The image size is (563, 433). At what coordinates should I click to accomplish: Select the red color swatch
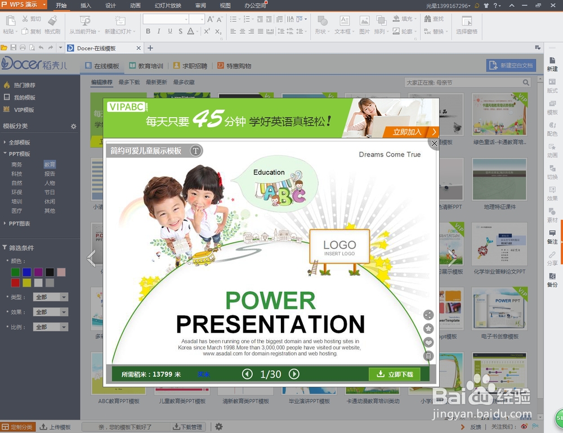point(15,283)
